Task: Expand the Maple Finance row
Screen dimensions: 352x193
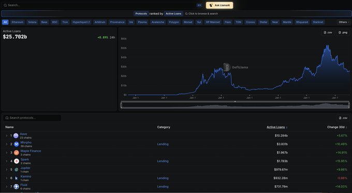Action: pyautogui.click(x=7, y=153)
